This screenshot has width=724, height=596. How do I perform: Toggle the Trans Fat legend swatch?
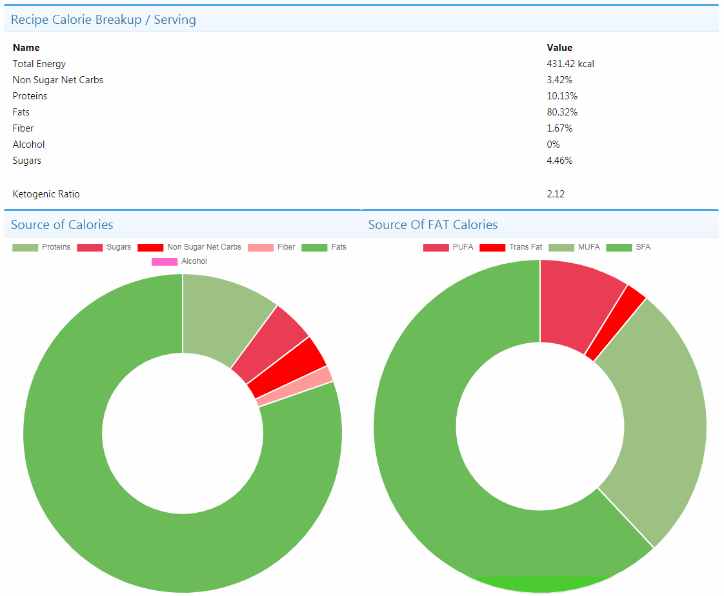click(492, 248)
